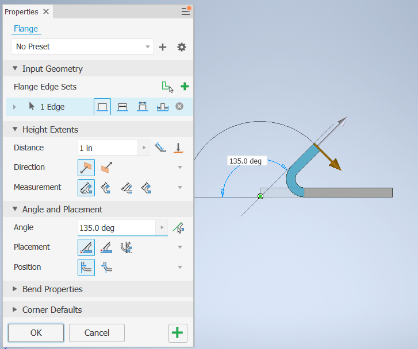Open the Measurement row dropdown arrow
Viewport: 418px width, 349px height.
pos(180,187)
